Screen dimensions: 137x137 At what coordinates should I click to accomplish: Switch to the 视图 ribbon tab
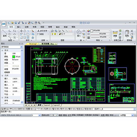pos(42,27)
